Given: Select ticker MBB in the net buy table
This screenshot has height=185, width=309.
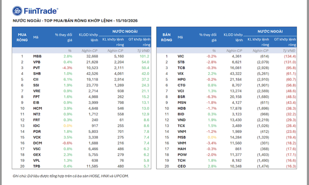Looking at the screenshot, I should click(x=37, y=56).
